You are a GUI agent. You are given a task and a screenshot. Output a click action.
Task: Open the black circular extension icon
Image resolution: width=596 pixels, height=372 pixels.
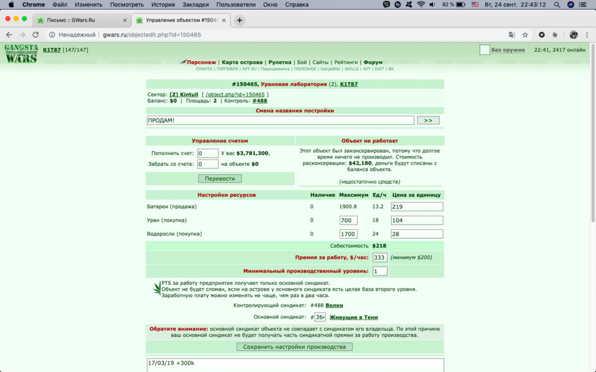(x=542, y=35)
